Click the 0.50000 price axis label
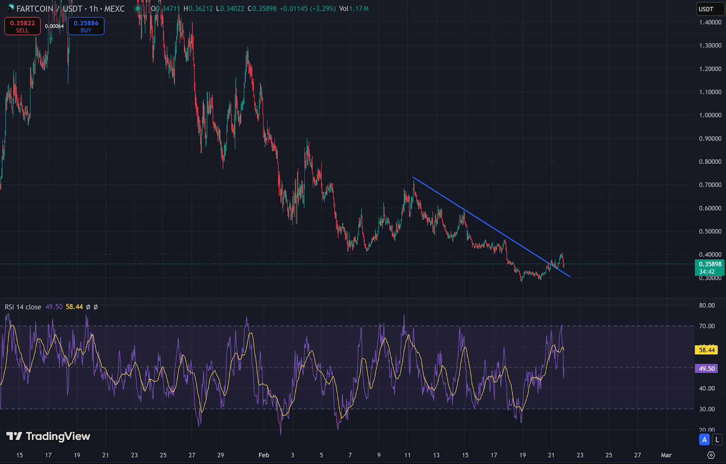 pyautogui.click(x=710, y=232)
